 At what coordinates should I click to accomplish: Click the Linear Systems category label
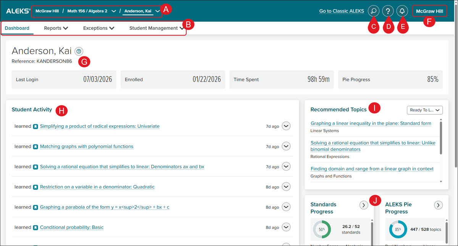(325, 131)
